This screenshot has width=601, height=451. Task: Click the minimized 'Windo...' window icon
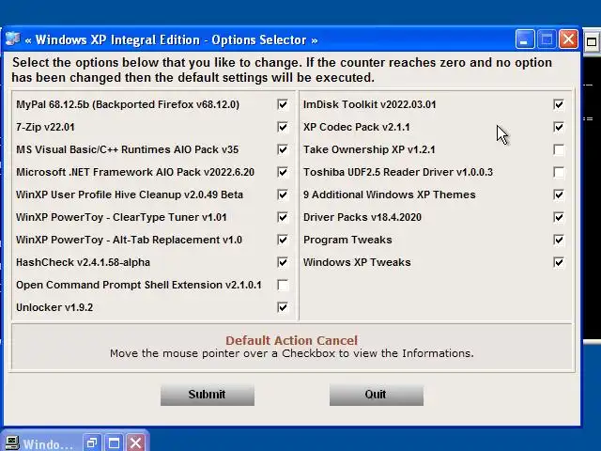(x=11, y=443)
